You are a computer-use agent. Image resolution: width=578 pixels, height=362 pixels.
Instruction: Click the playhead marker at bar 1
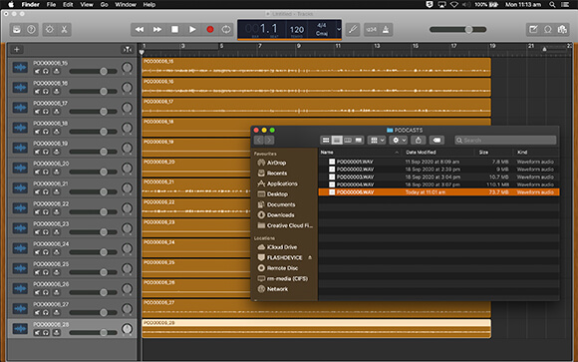point(142,52)
